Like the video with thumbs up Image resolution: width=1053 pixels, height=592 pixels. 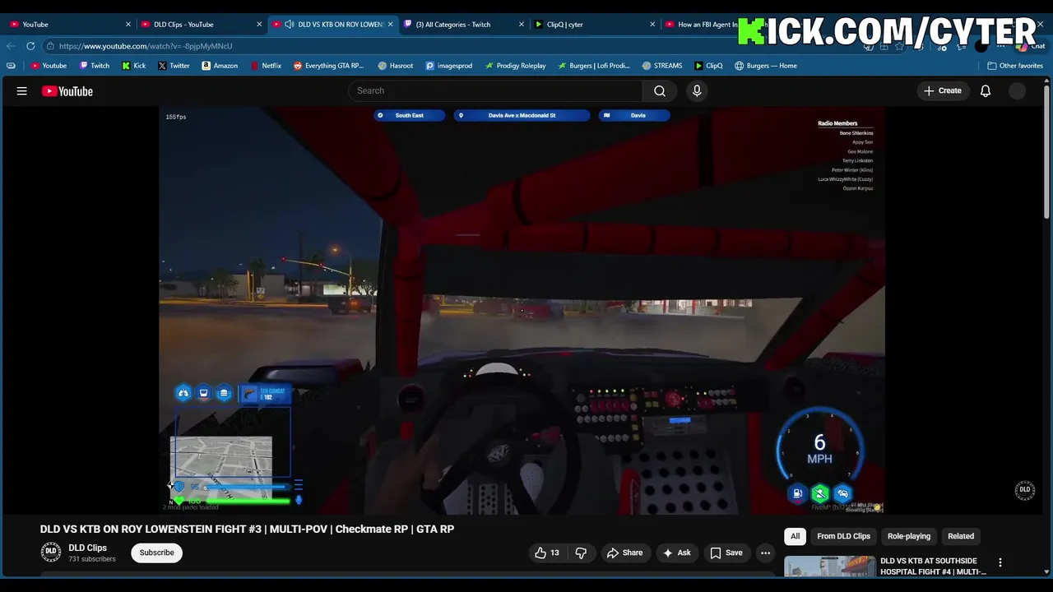[547, 553]
